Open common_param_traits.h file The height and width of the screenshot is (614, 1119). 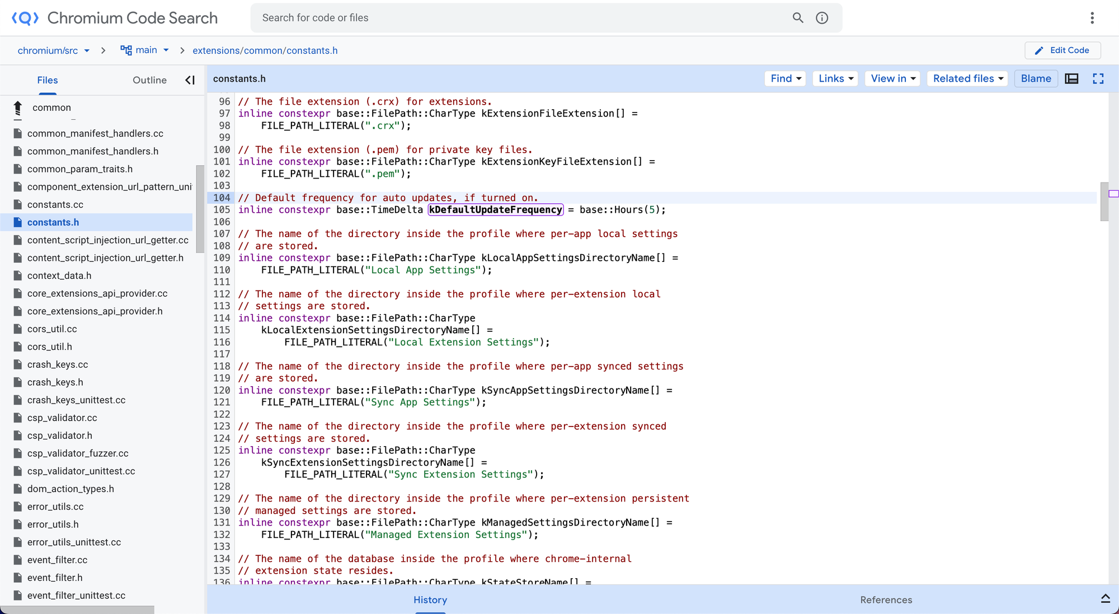(80, 169)
